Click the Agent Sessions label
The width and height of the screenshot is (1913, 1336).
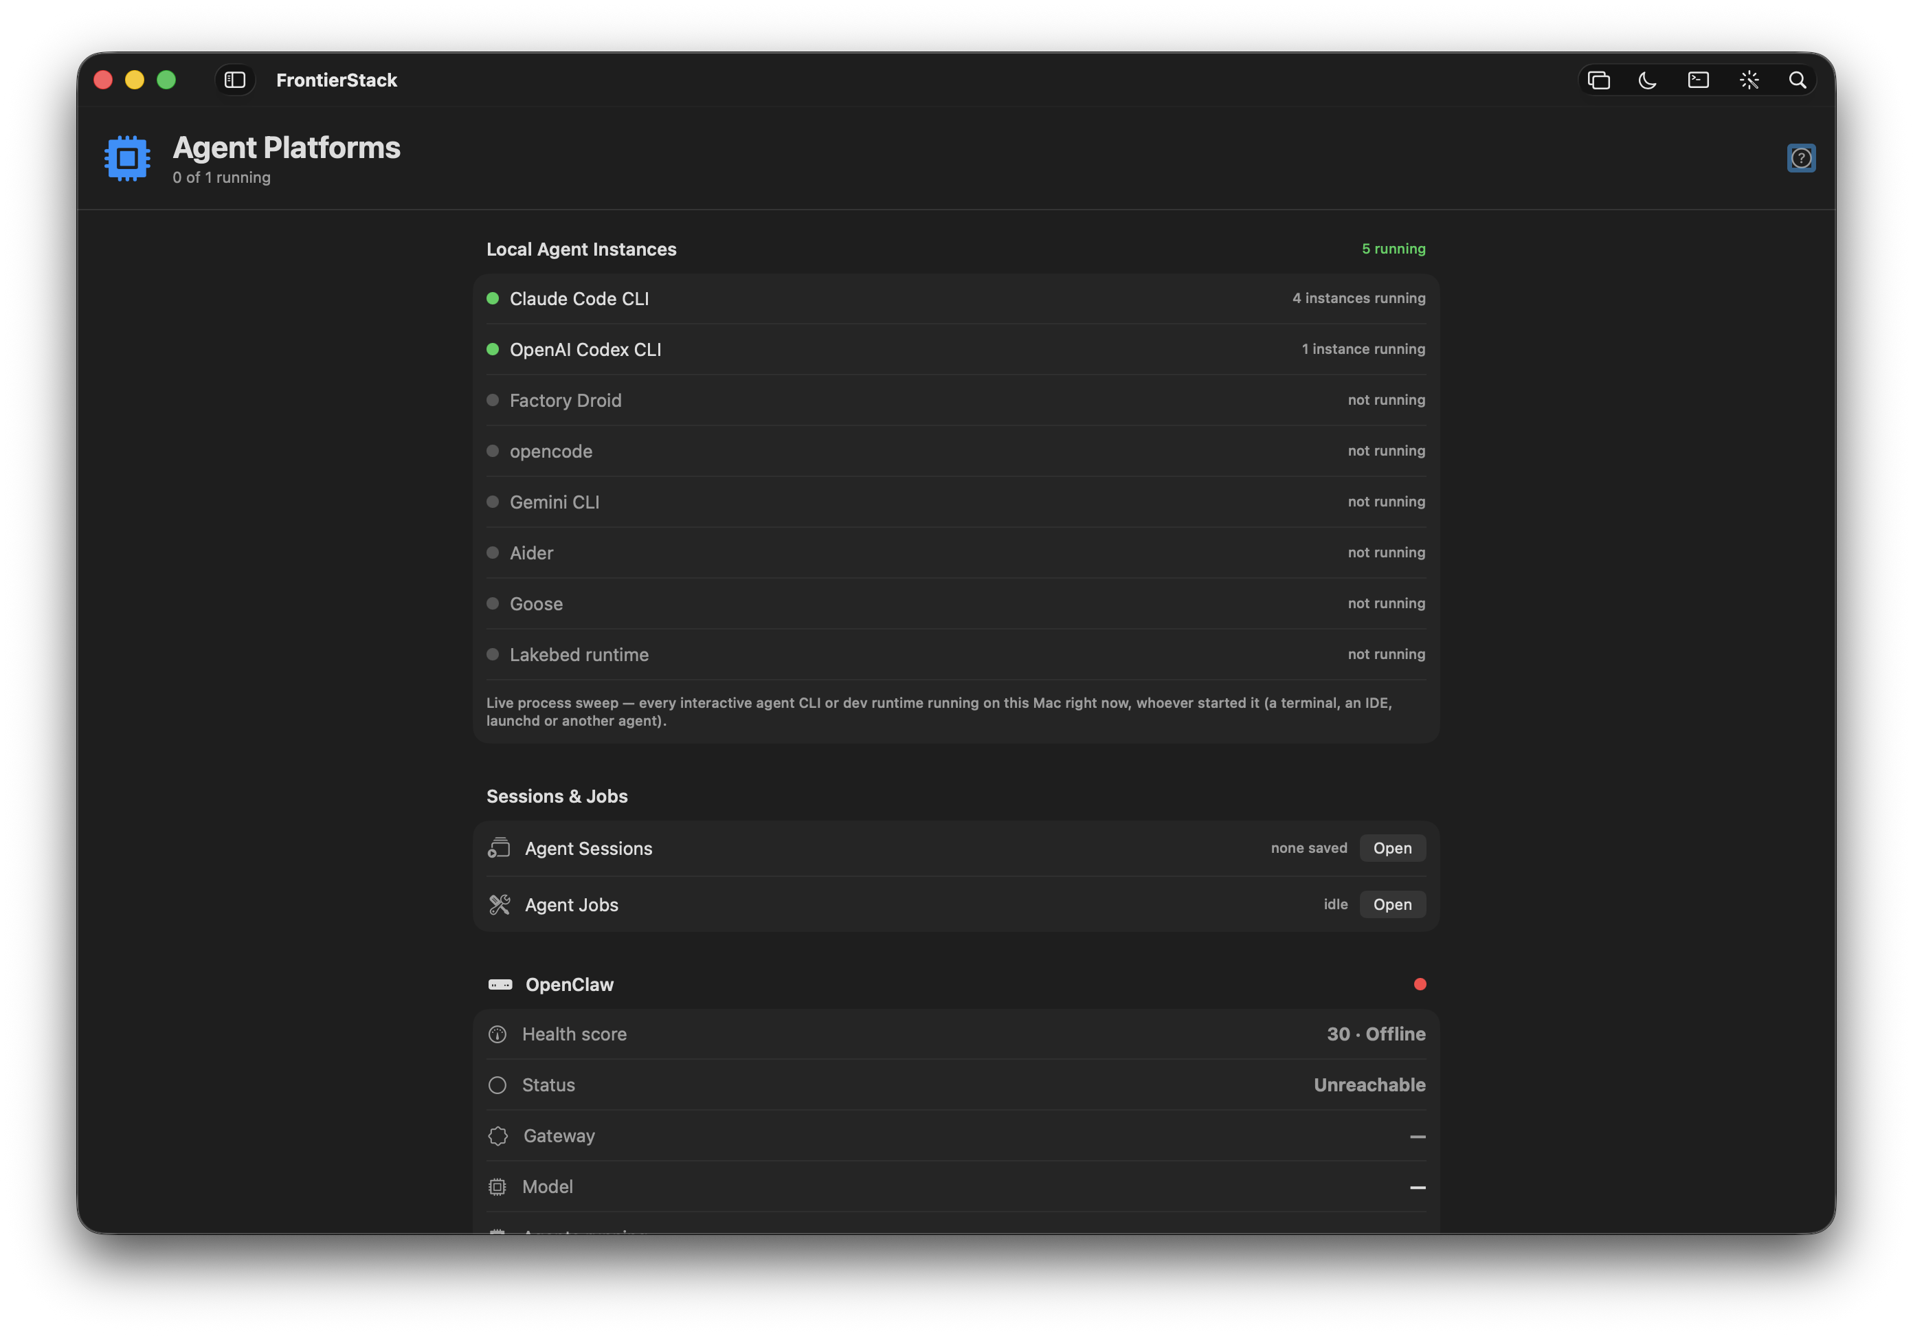tap(588, 849)
